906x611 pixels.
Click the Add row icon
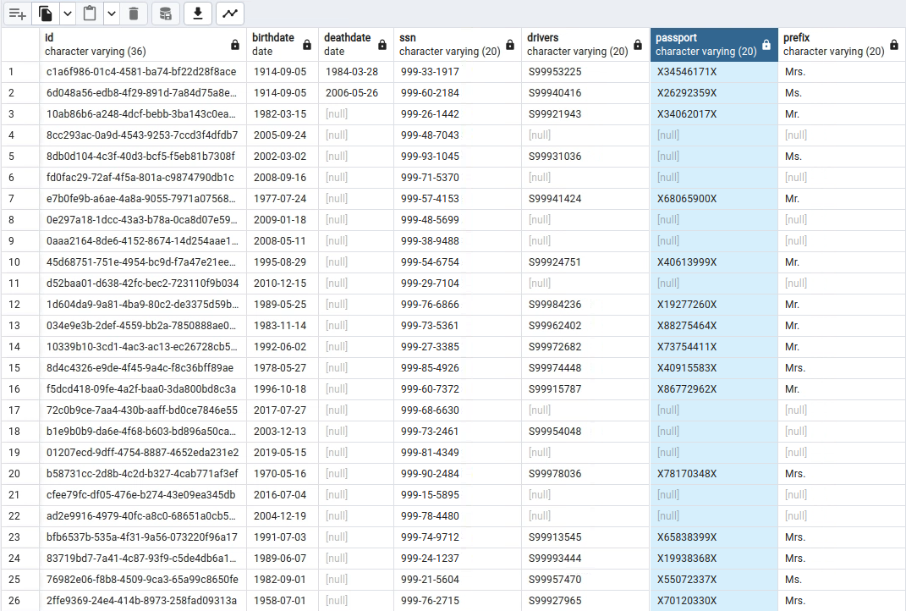point(18,14)
